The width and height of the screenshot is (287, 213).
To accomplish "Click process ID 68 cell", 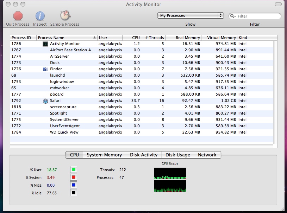I will [14, 75].
